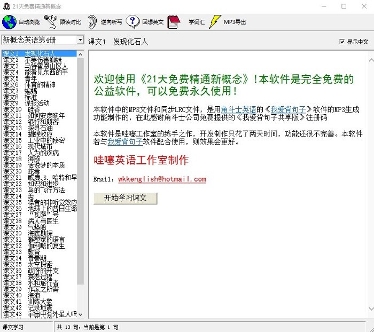The width and height of the screenshot is (374, 332).
Task: Click the wkkenglish@hotmail.com email link
Action: tap(162, 179)
